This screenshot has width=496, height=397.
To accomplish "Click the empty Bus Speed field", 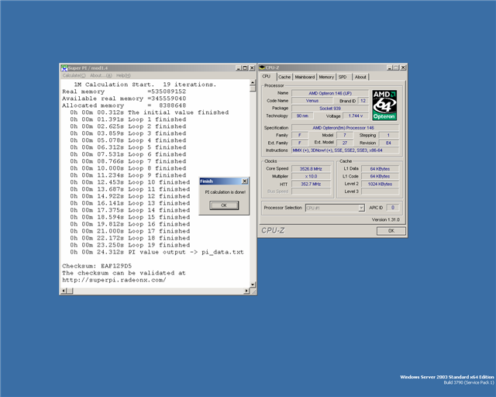I will point(311,192).
